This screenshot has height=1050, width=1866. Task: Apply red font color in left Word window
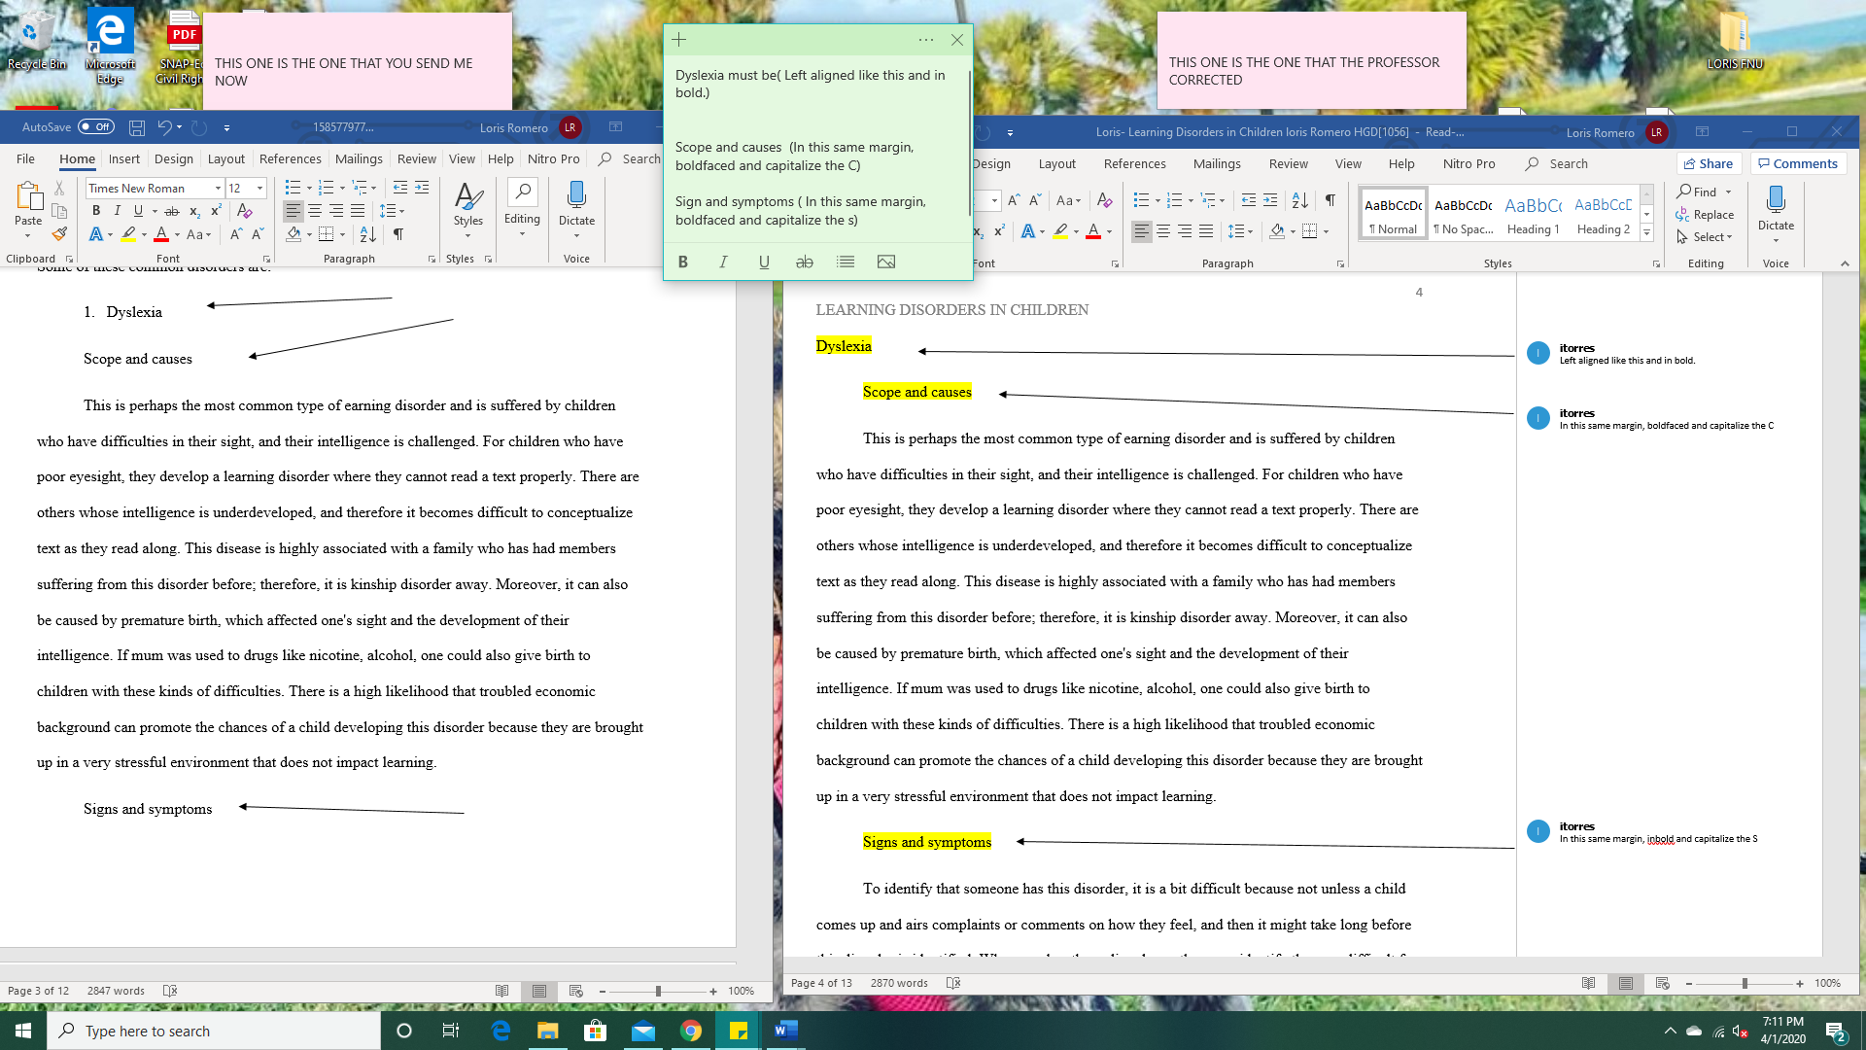pos(161,234)
